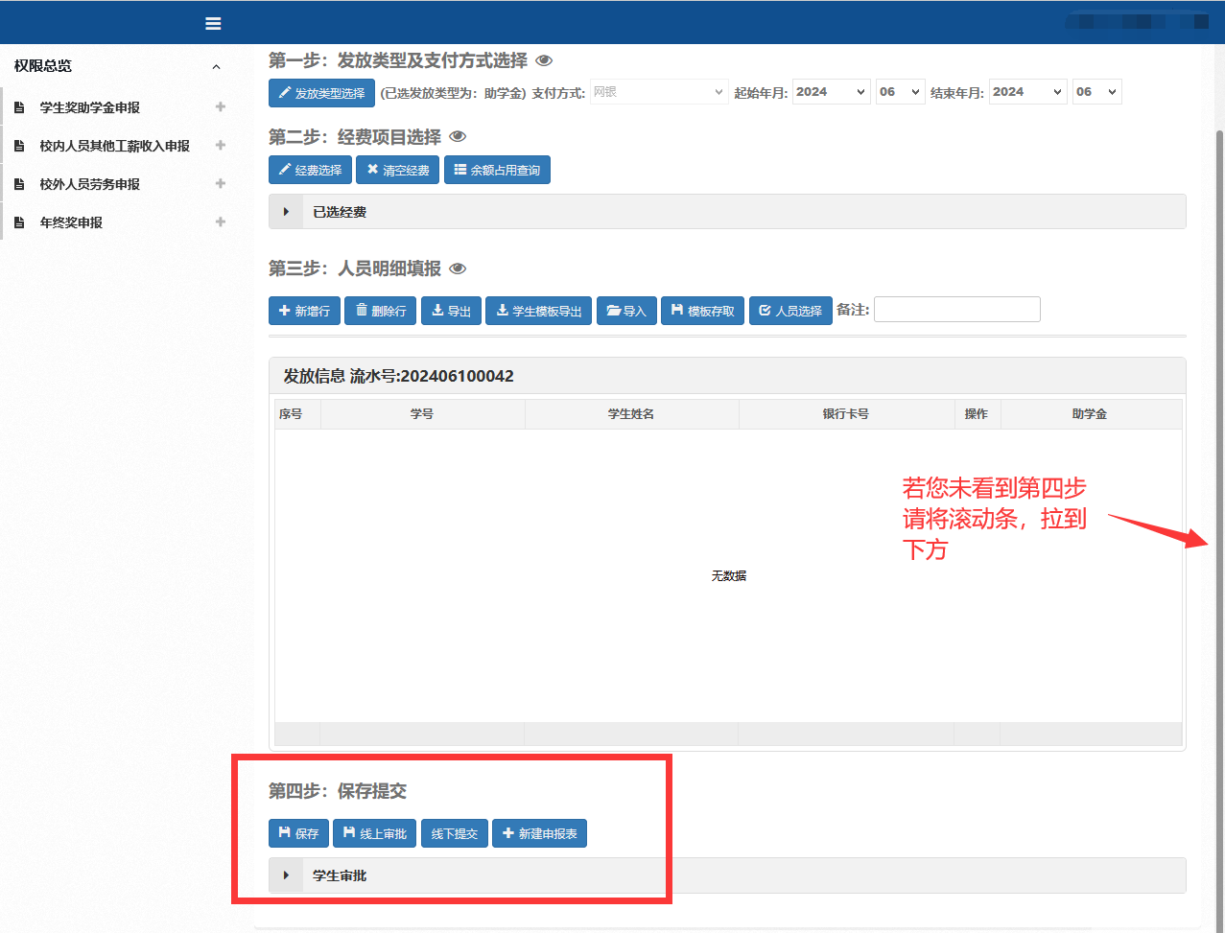Expand 校外人员劳务申报 with its plus icon
Screen dimensions: 1225x933
221,183
